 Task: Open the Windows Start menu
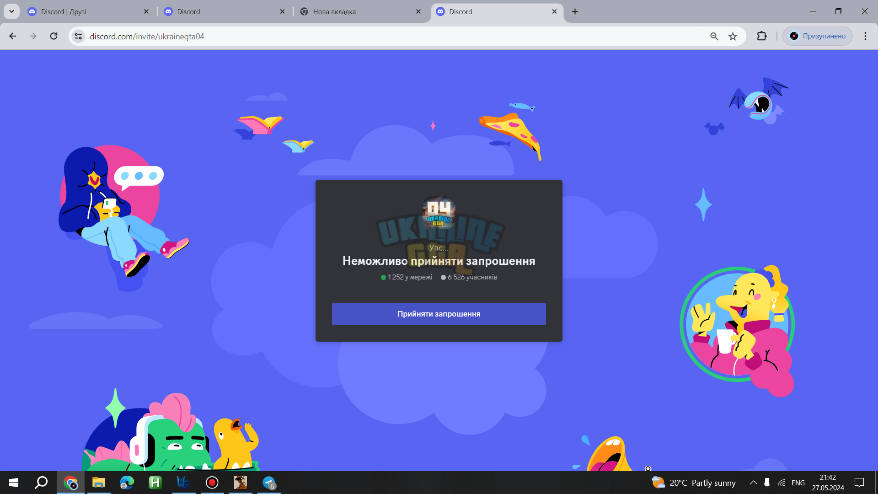(14, 483)
